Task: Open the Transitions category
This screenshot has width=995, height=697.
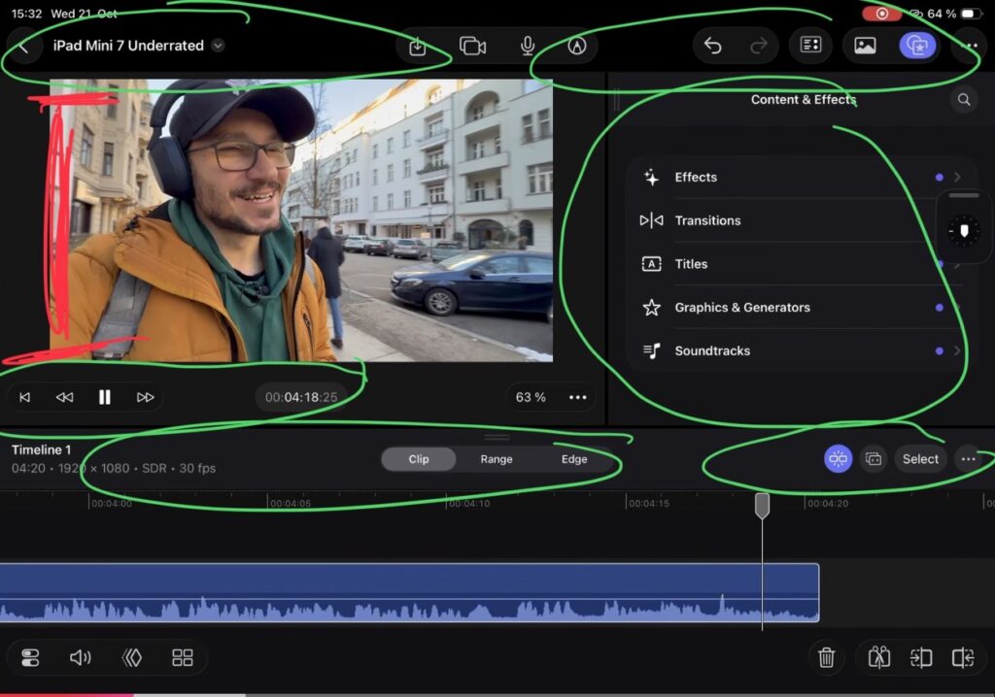Action: [x=802, y=220]
